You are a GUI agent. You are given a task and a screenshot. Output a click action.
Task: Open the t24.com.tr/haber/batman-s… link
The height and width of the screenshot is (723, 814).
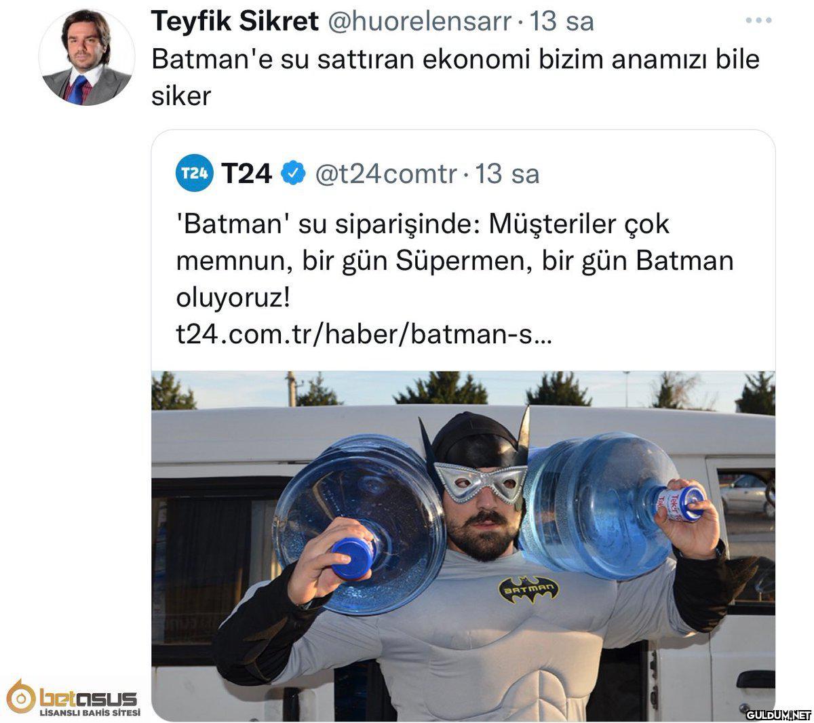(364, 334)
